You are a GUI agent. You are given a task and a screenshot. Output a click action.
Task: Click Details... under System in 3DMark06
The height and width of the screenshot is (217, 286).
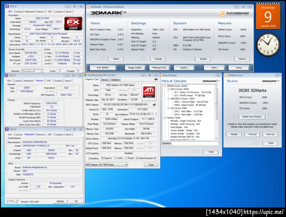click(203, 59)
